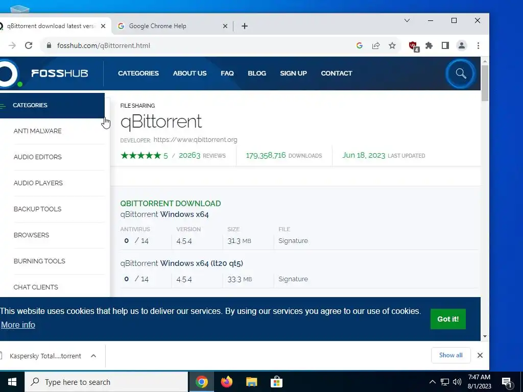Close the downloads bar
Screen dimensions: 523x392
pyautogui.click(x=480, y=355)
